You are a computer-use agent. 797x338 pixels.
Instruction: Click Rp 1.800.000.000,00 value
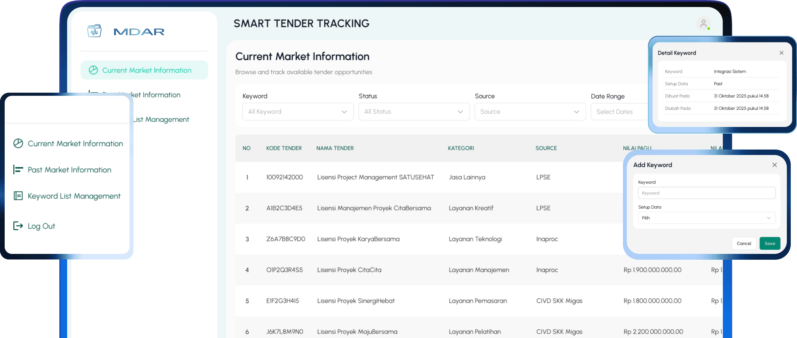click(x=653, y=301)
